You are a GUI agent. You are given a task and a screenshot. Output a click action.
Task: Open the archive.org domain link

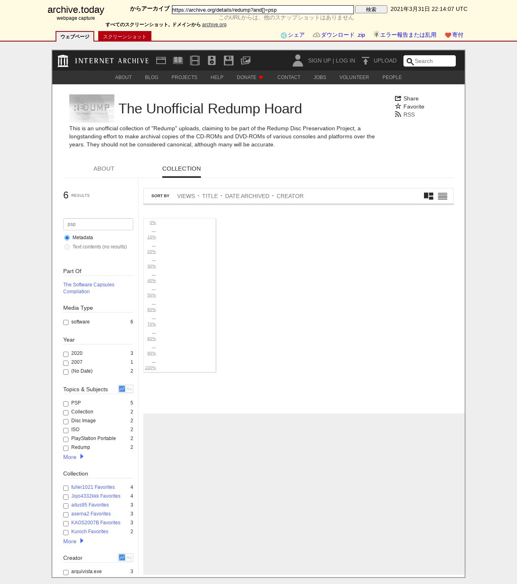pyautogui.click(x=214, y=25)
